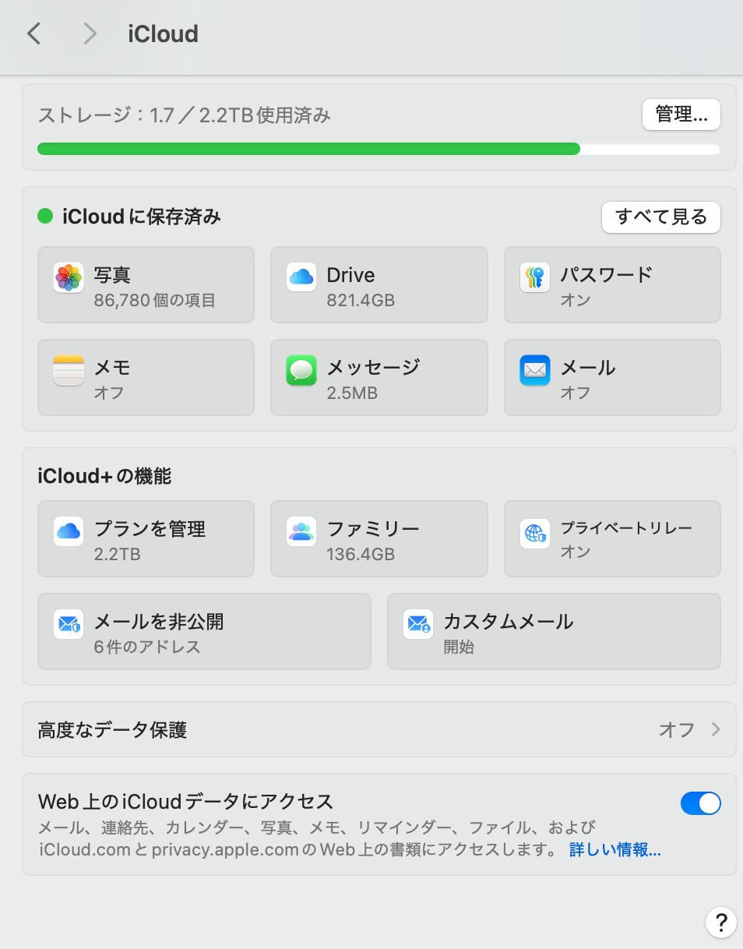The width and height of the screenshot is (743, 949).
Task: Click the Photos pinwheel icon
Action: pos(69,277)
